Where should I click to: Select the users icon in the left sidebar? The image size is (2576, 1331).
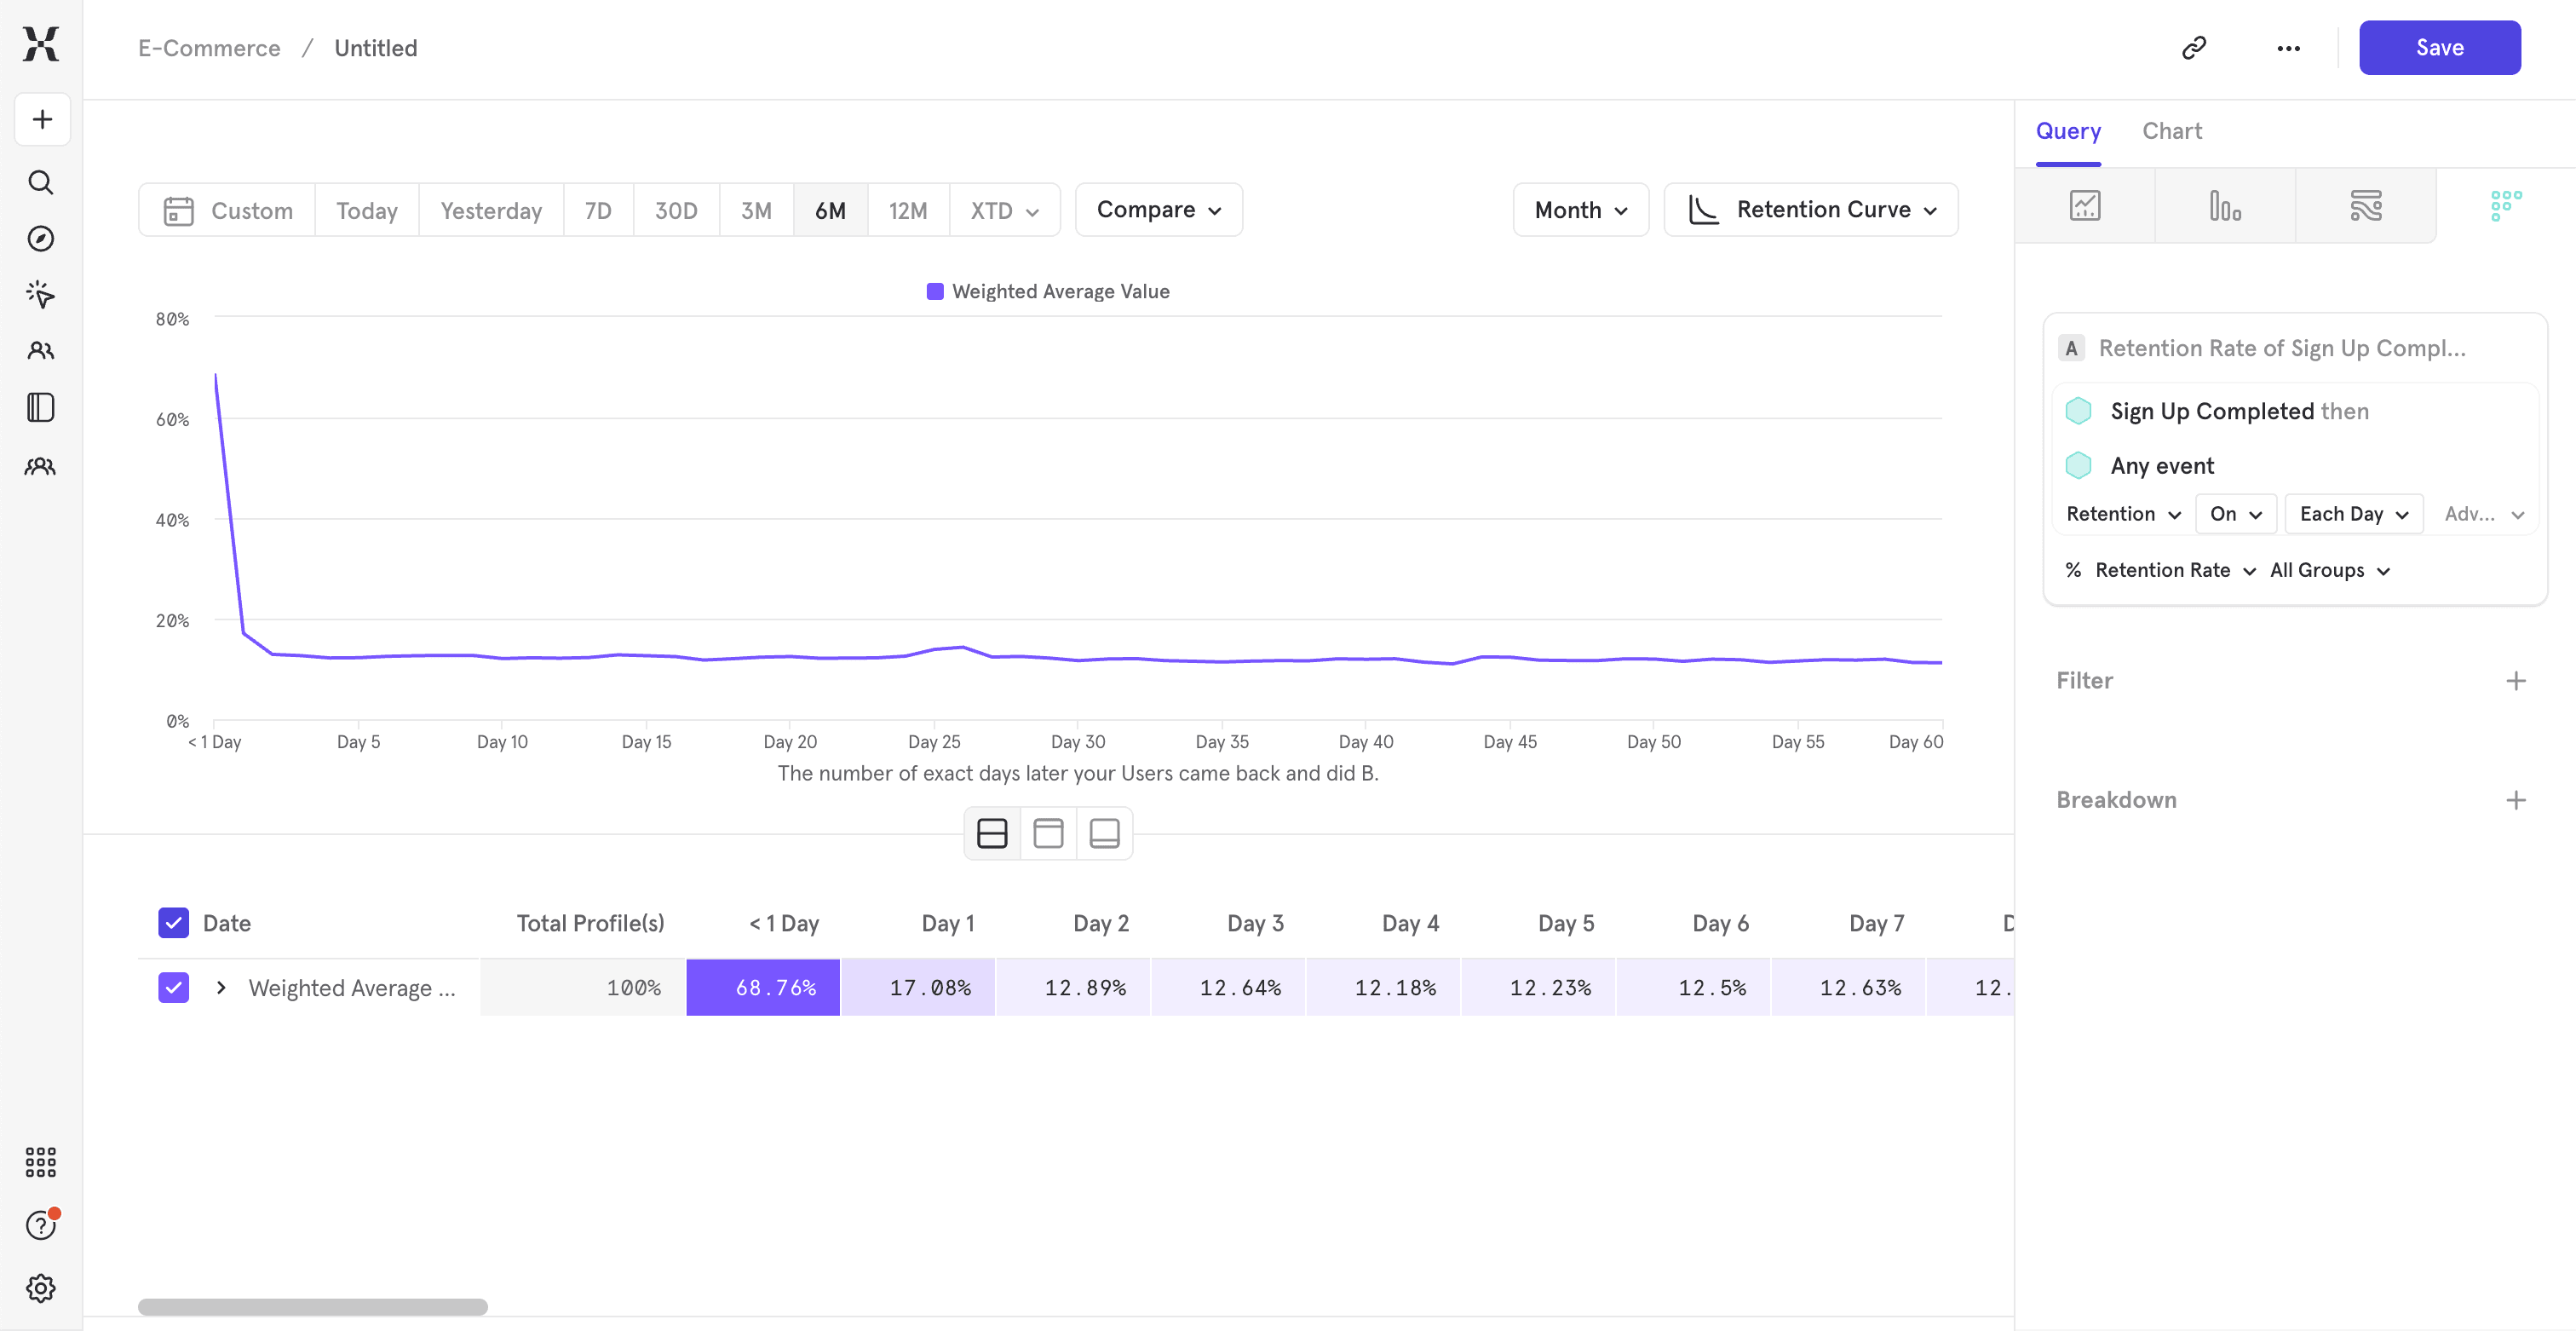40,350
